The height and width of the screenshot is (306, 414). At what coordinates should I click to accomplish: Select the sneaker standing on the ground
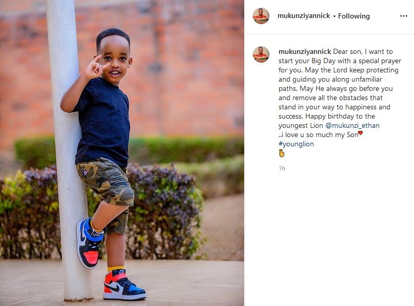[x=123, y=285]
